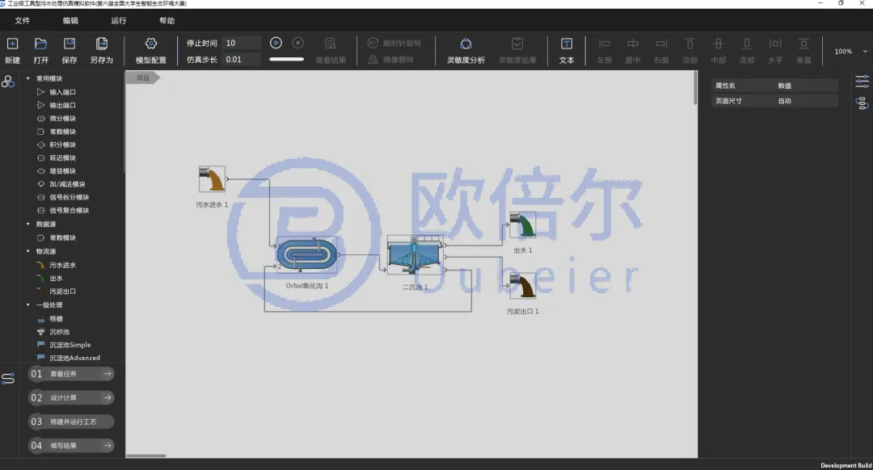Open step 04 填写结果
The image size is (873, 470).
pyautogui.click(x=71, y=446)
